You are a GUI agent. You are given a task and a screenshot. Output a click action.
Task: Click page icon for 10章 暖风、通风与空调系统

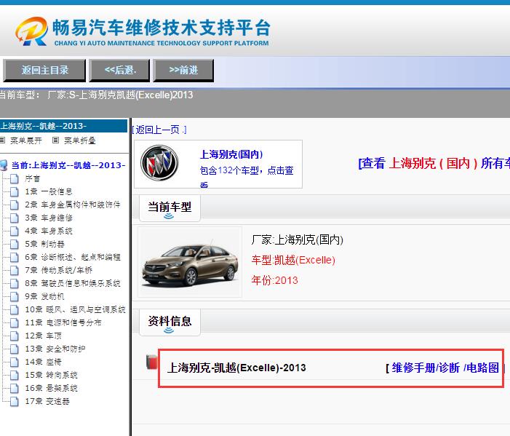coord(15,309)
